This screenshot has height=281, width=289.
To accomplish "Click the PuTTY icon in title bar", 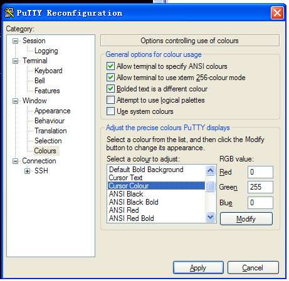I will (x=9, y=13).
